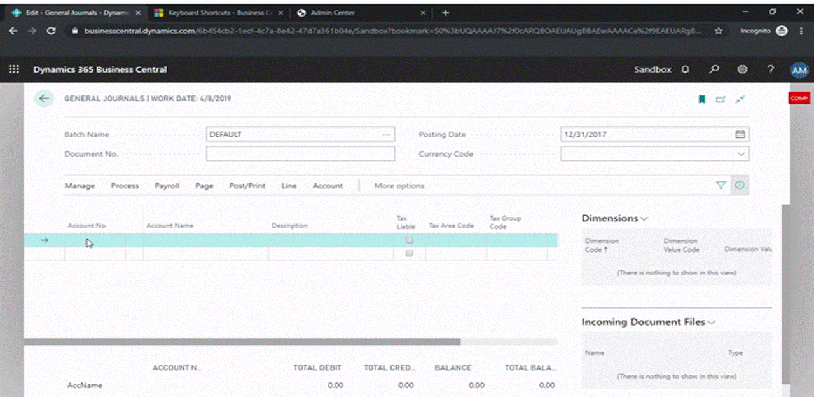Viewport: 814px width, 397px height.
Task: Open the Settings gear menu
Action: coord(742,69)
